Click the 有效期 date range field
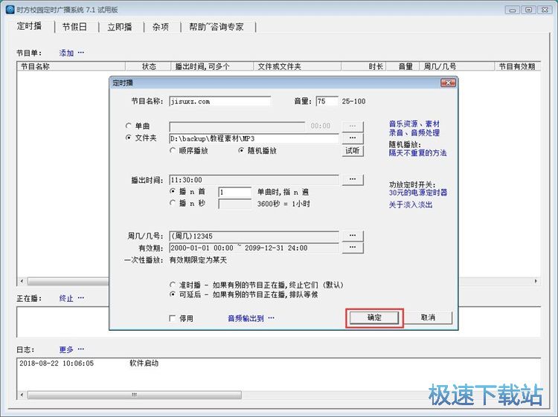Viewport: 558px width, 417px height. coord(254,248)
